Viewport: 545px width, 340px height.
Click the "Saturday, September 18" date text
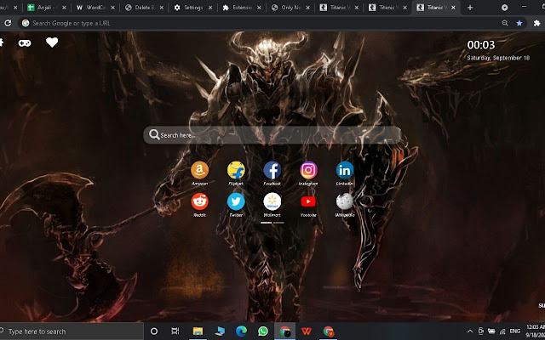pyautogui.click(x=498, y=58)
